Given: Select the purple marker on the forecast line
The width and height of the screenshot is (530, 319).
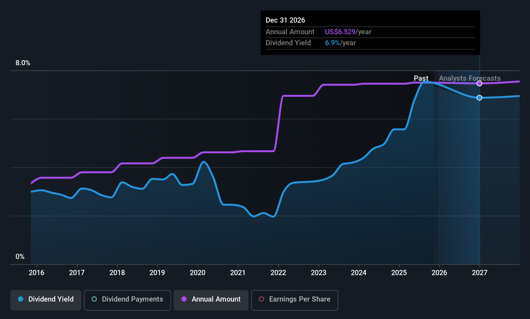Looking at the screenshot, I should (479, 83).
